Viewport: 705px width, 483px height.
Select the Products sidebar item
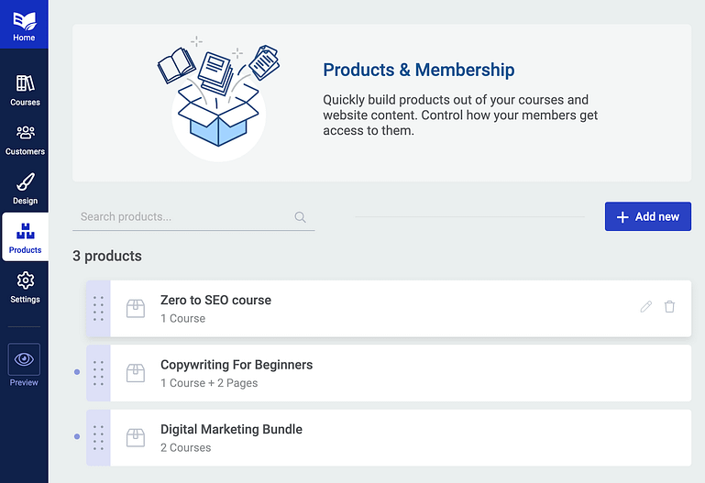pyautogui.click(x=25, y=236)
